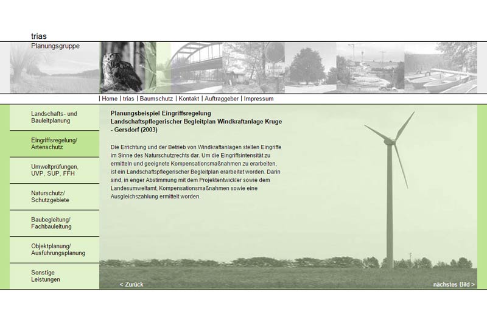
Task: Go to the Baumschutz page
Action: [156, 99]
